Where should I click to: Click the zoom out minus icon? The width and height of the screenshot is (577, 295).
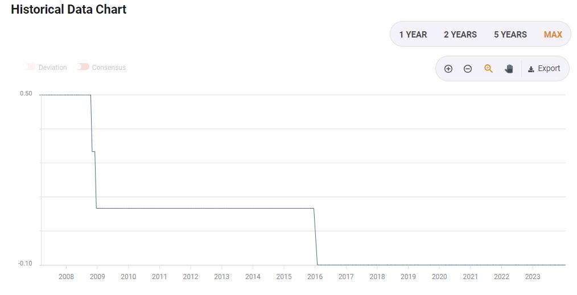(x=468, y=69)
